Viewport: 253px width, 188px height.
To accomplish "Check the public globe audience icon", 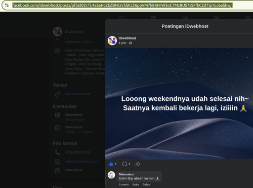I will tap(131, 43).
